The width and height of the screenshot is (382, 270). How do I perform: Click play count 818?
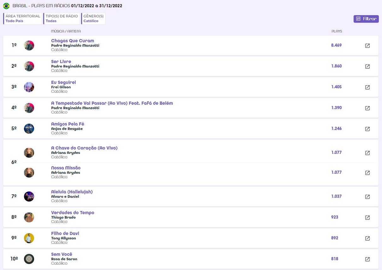335,259
